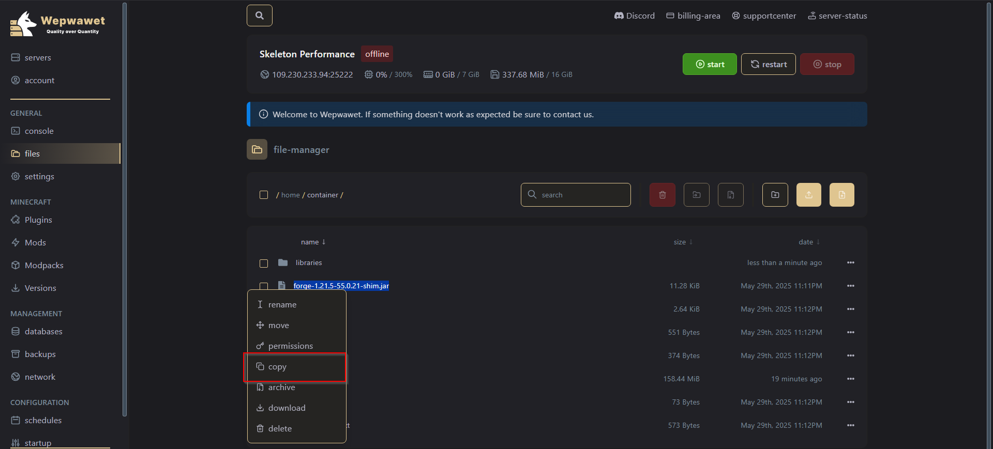Toggle the select-all files checkbox
Image resolution: width=993 pixels, height=449 pixels.
tap(264, 195)
